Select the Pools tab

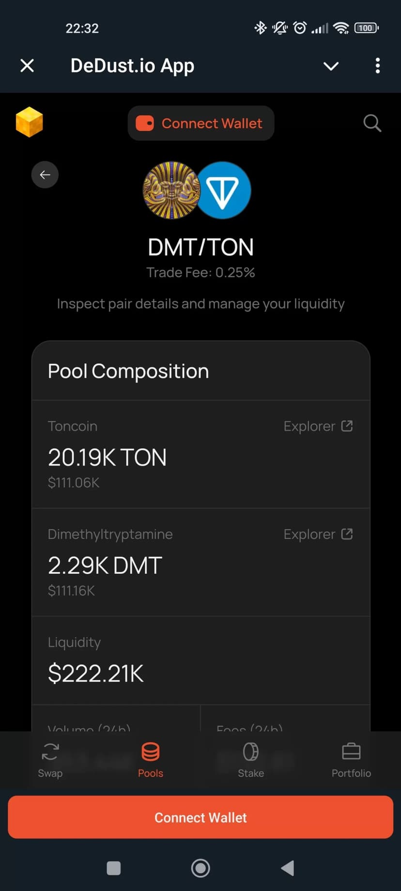coord(151,760)
